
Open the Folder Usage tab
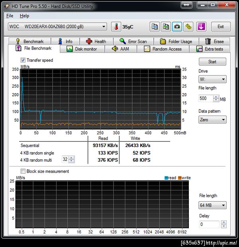pyautogui.click(x=176, y=41)
